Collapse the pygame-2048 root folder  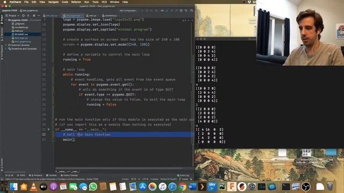[6, 20]
